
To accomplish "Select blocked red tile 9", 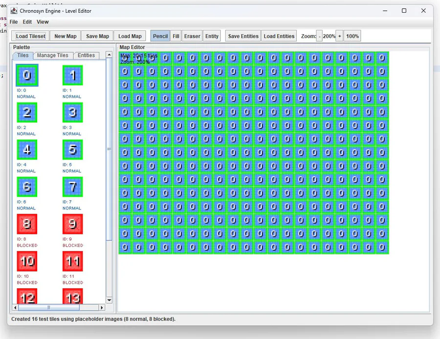I will (73, 224).
